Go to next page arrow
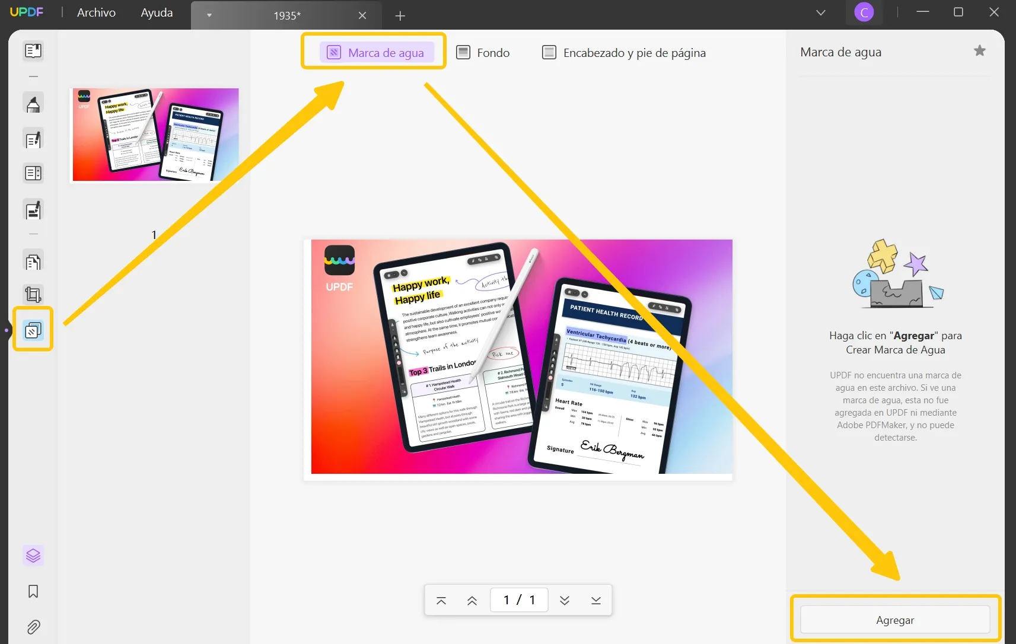The height and width of the screenshot is (644, 1016). click(565, 601)
